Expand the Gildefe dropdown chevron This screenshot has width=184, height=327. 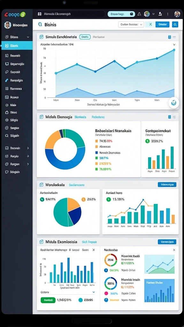[x=94, y=292]
